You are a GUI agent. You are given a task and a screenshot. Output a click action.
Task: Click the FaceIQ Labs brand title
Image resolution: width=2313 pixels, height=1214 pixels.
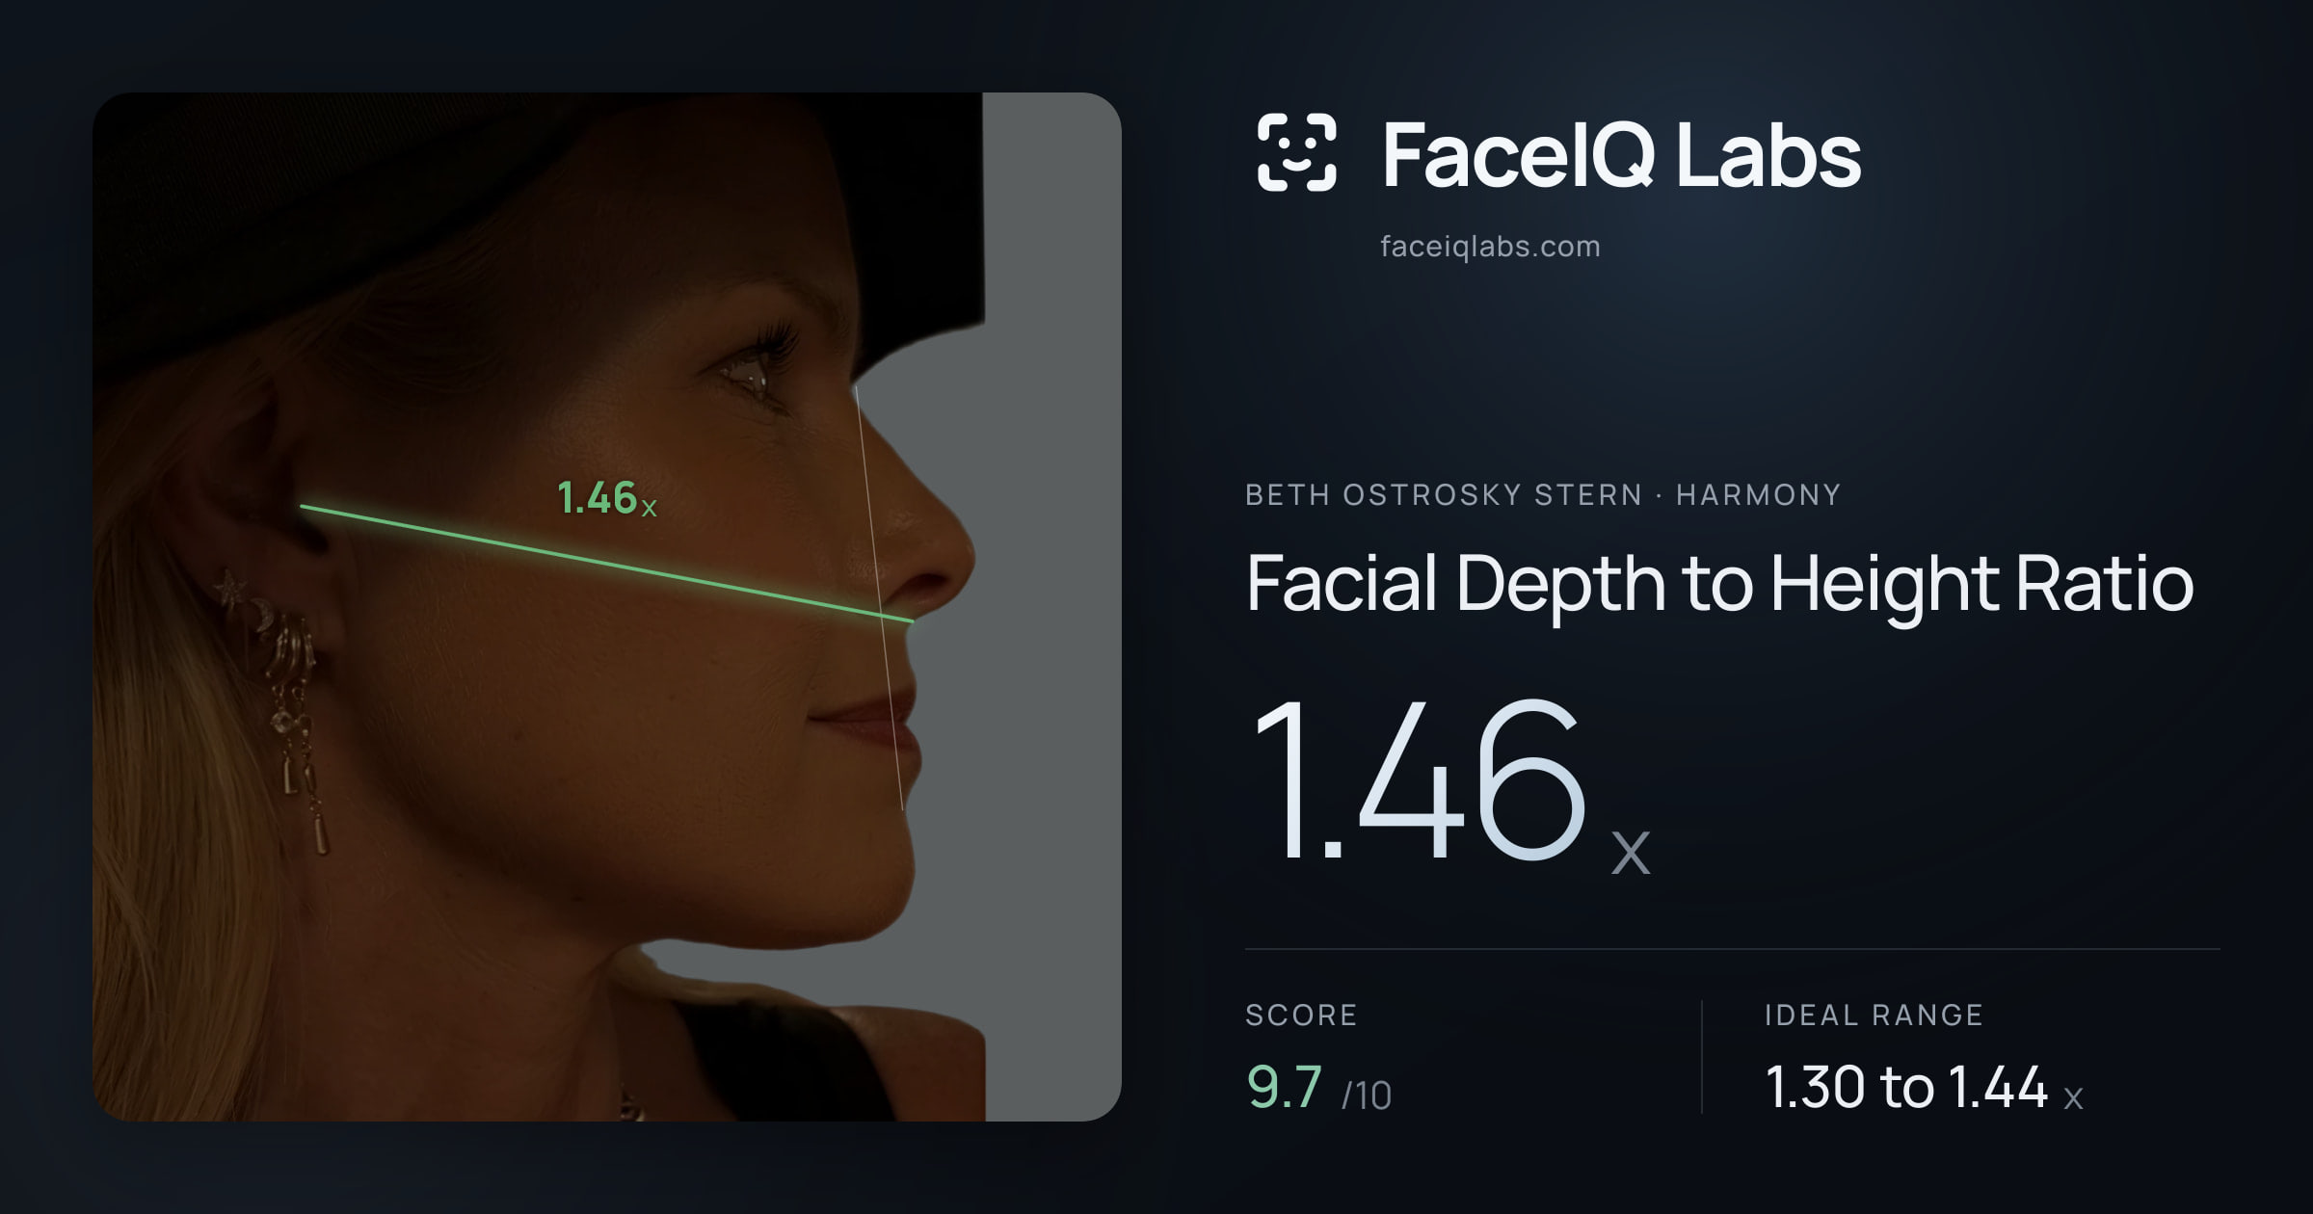(1621, 154)
